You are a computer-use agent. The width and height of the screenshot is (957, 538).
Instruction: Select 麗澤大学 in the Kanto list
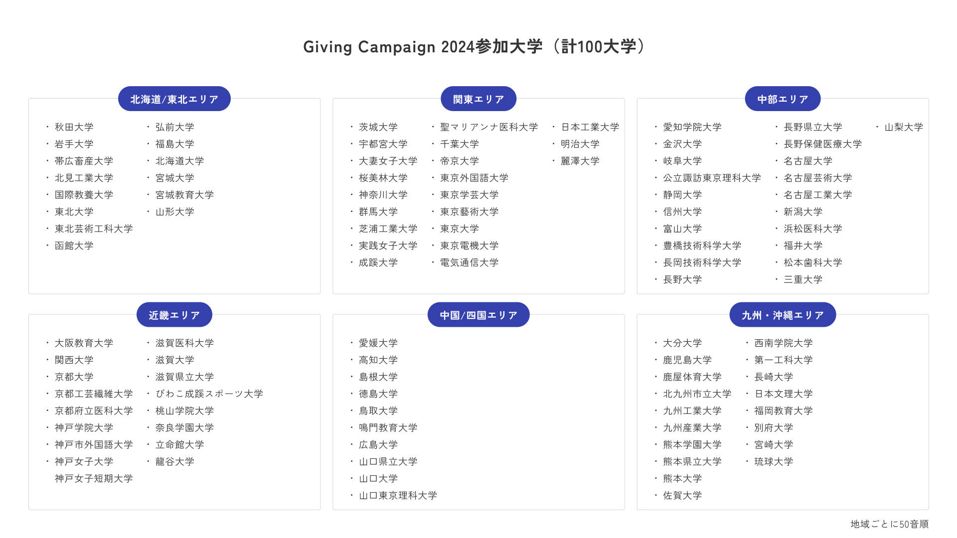pyautogui.click(x=580, y=161)
